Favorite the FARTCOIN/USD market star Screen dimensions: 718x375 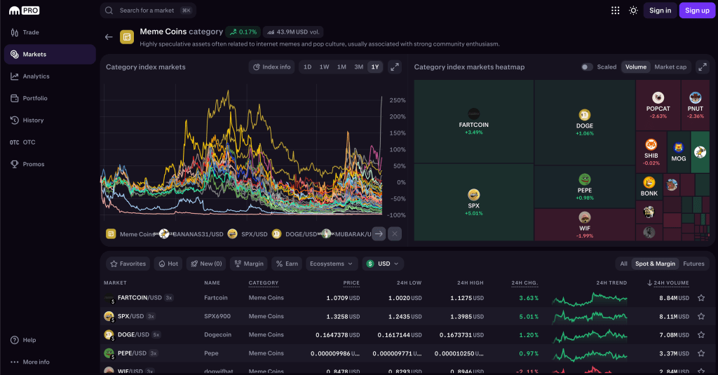(x=700, y=298)
